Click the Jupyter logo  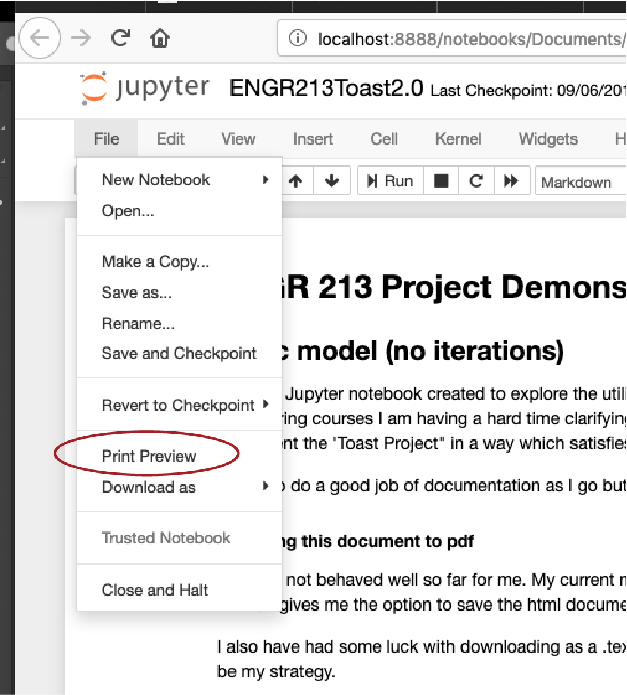145,88
